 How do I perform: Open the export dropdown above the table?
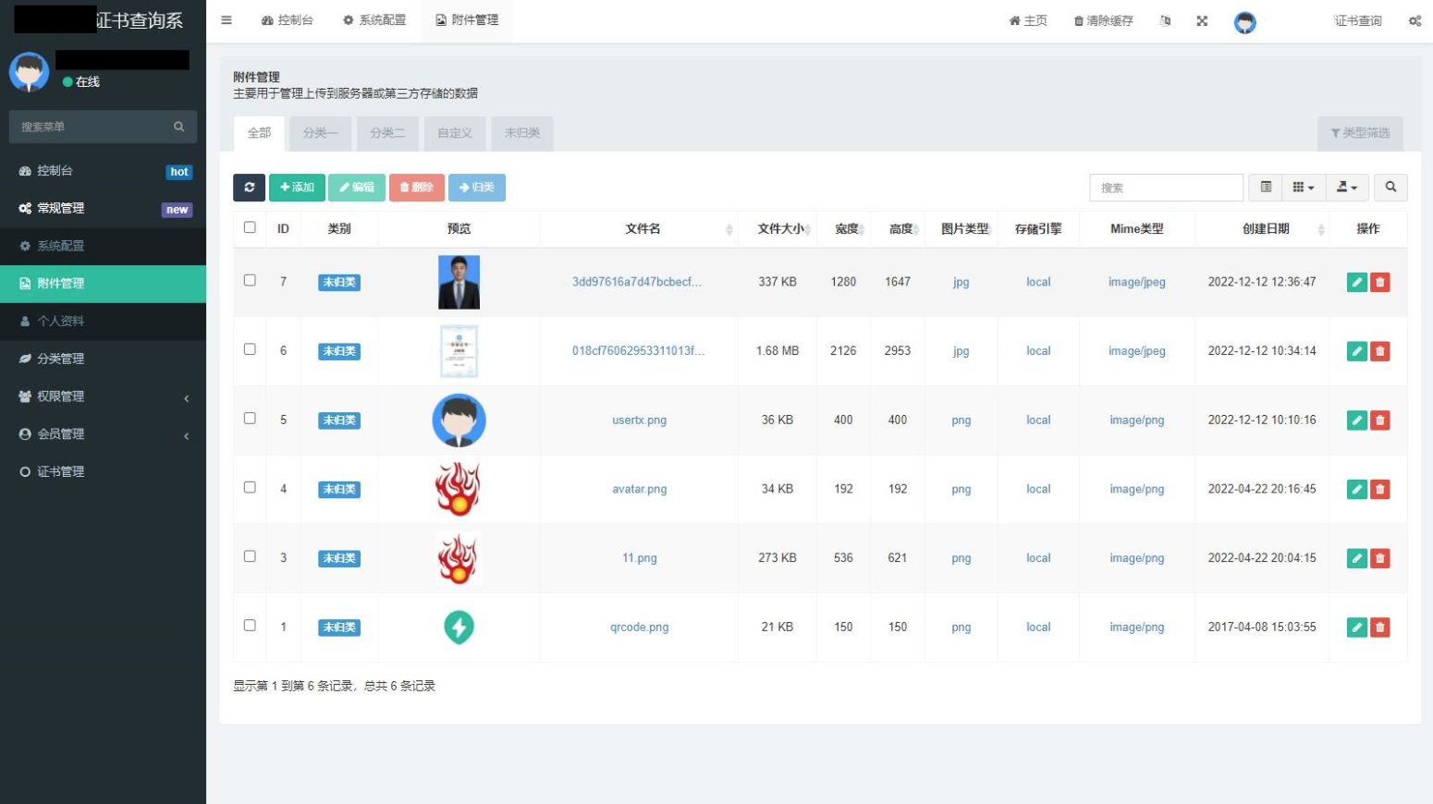click(x=1346, y=188)
